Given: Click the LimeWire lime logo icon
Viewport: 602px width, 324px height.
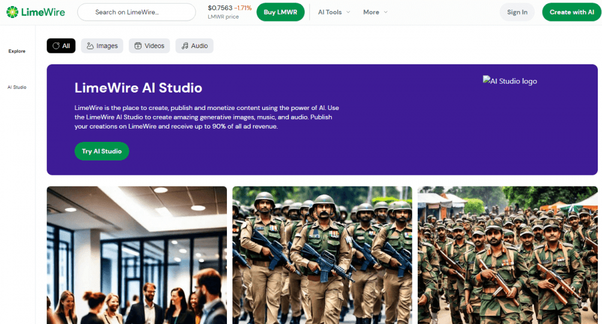Looking at the screenshot, I should pos(12,12).
